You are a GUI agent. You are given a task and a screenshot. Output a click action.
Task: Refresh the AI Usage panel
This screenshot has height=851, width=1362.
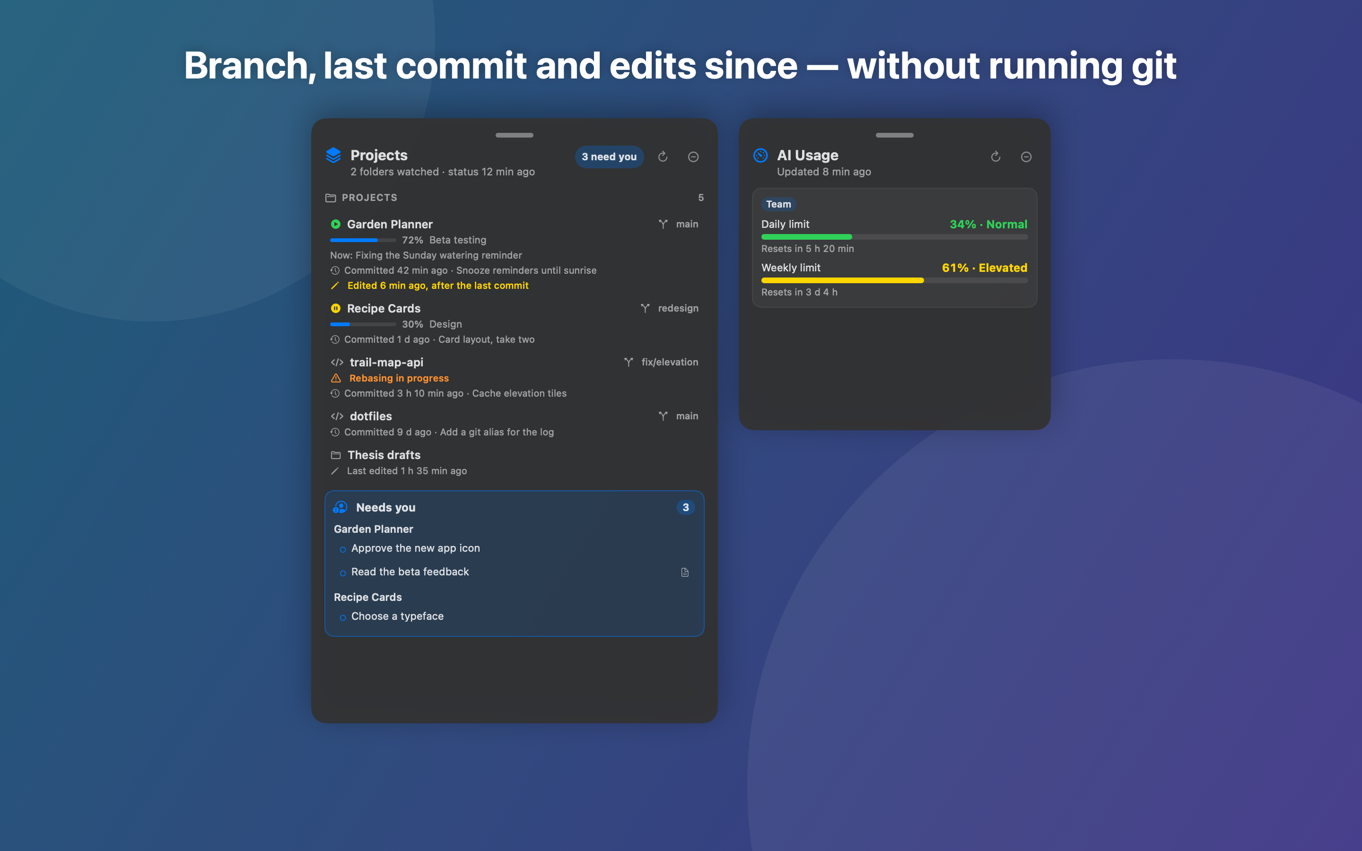point(995,156)
